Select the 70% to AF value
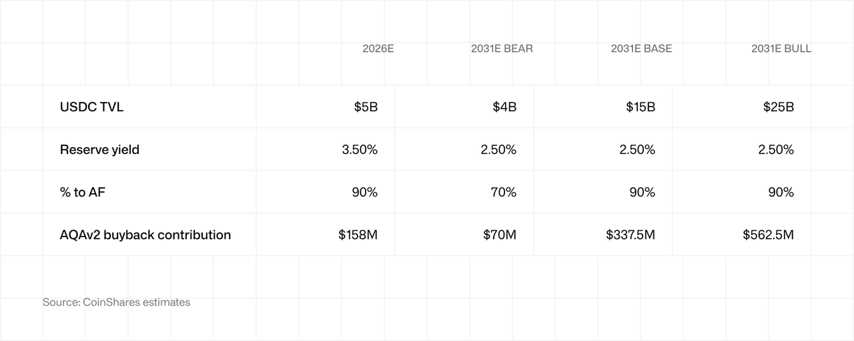 [504, 192]
